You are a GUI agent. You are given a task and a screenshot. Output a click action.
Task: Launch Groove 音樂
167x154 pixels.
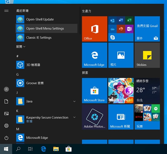[x=46, y=83]
